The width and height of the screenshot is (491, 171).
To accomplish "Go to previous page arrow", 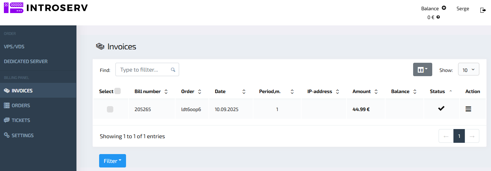I will point(446,136).
